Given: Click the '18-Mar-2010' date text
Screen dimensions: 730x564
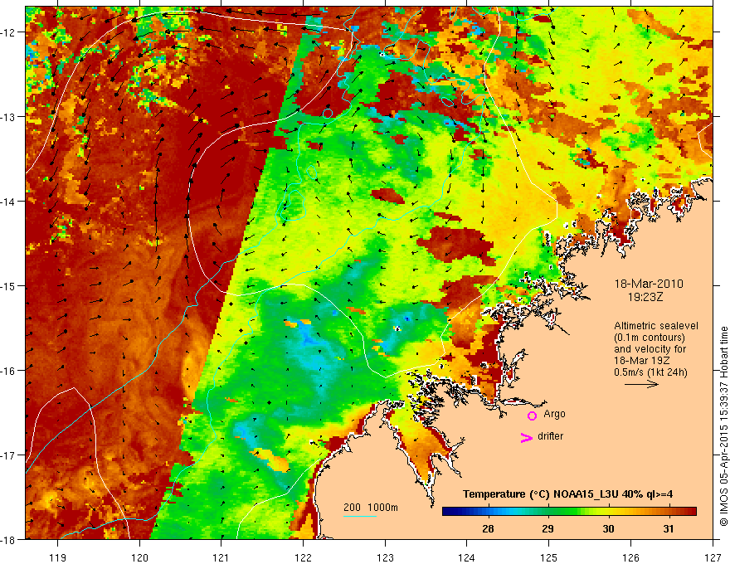Looking at the screenshot, I should [649, 284].
